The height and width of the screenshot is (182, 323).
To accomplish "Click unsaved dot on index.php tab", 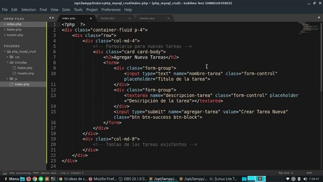I will [x=91, y=18].
